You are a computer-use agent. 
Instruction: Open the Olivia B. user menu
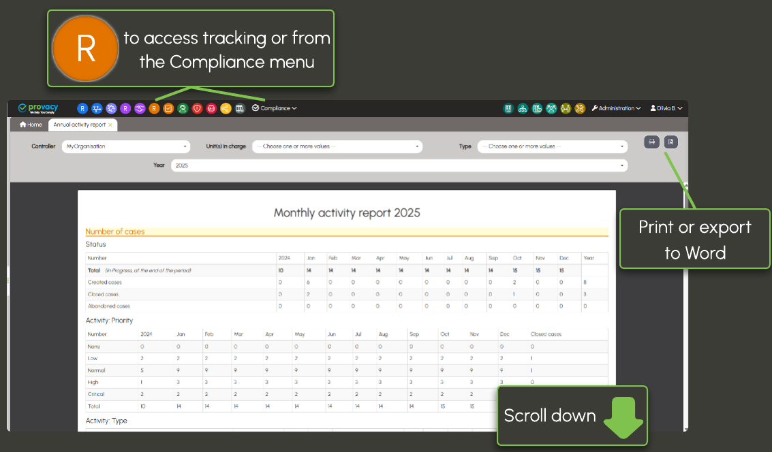point(666,108)
